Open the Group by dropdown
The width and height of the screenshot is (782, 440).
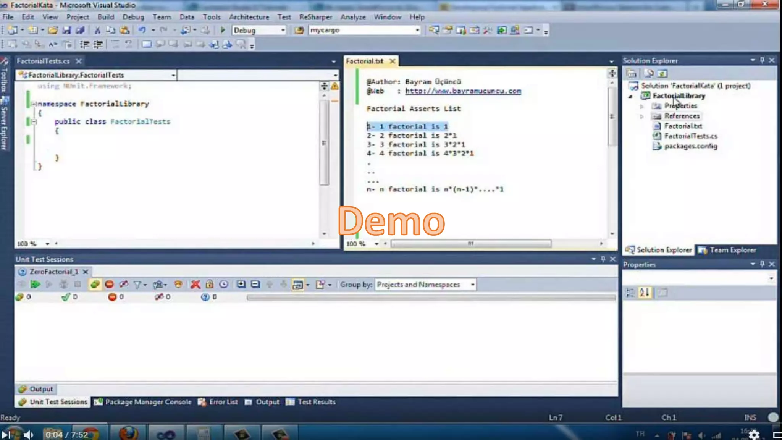tap(473, 285)
